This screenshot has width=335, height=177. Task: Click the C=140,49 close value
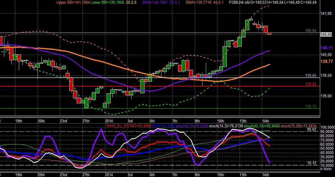(308, 2)
